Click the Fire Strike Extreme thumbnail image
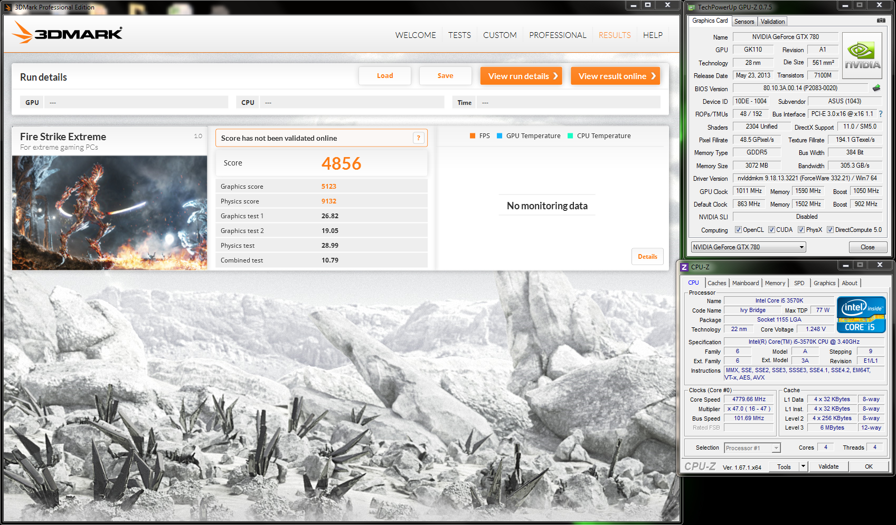The width and height of the screenshot is (896, 525). [110, 213]
